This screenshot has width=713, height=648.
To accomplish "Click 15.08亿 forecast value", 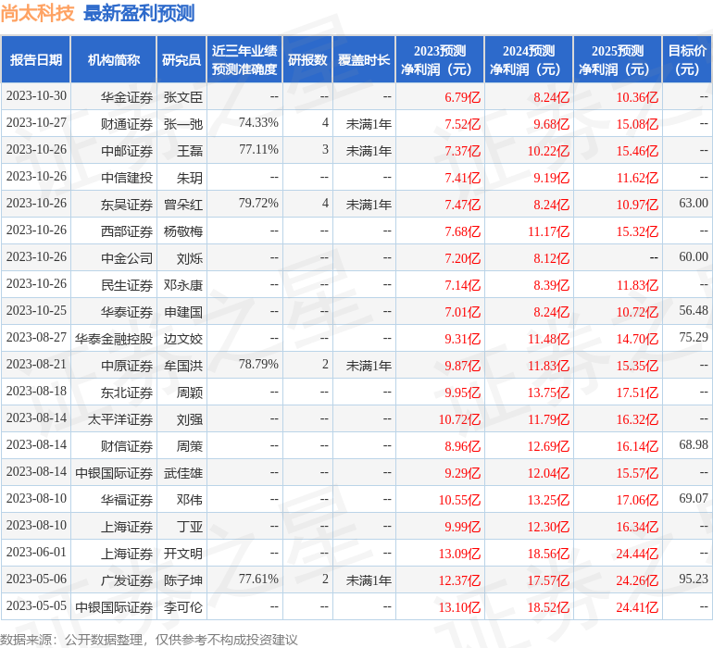I will click(637, 124).
